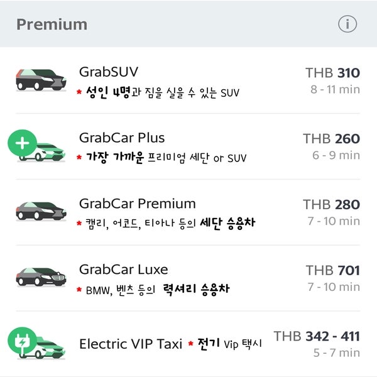This screenshot has height=377, width=377.
Task: Tap the green electric plug badge
Action: [23, 341]
